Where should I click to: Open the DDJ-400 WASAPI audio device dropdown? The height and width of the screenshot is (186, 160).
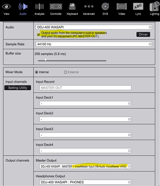click(x=94, y=27)
